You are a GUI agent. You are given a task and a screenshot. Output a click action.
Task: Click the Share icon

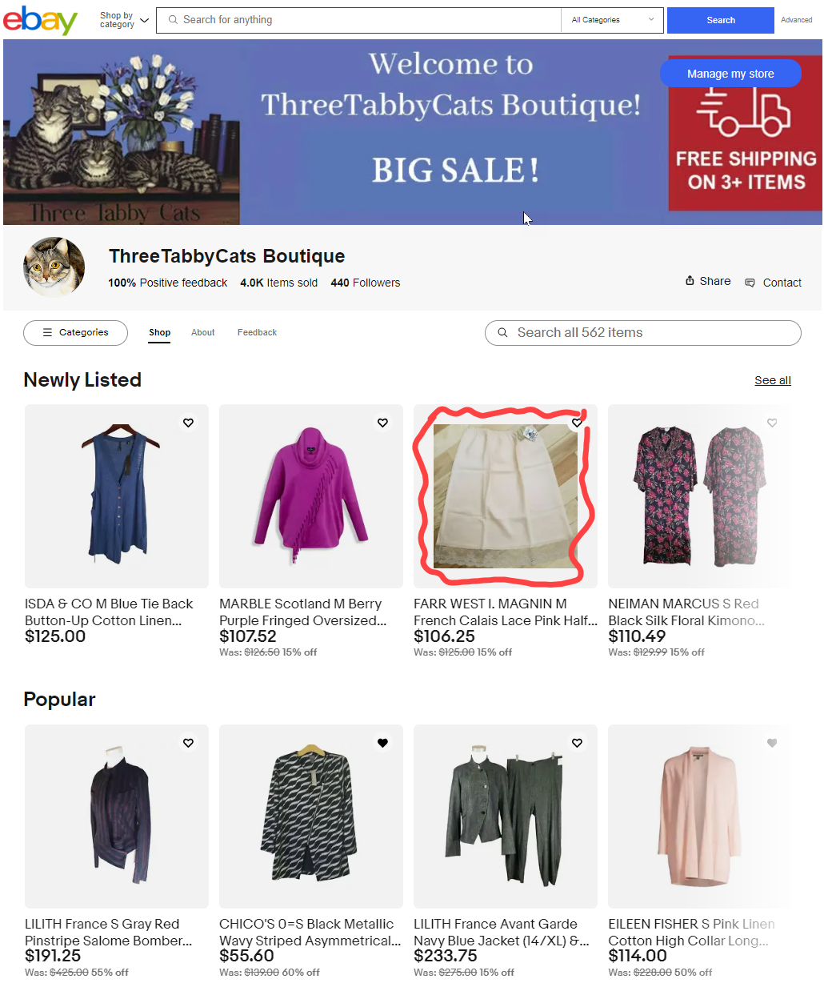[x=690, y=281]
